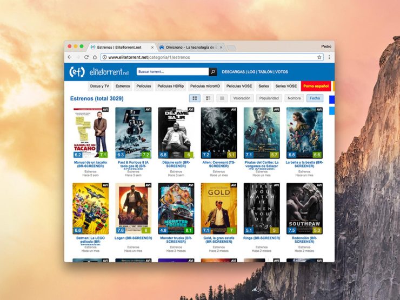
Task: Go to browser home page icon
Action: click(x=95, y=57)
